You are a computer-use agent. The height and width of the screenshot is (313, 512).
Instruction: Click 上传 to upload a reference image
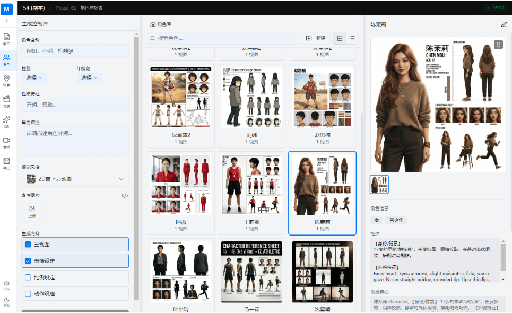32,211
